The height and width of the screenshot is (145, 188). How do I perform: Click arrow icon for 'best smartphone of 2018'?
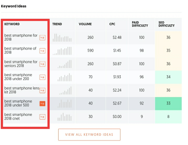point(42,51)
